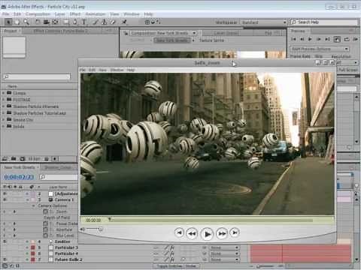The width and height of the screenshot is (361, 270).
Task: Start RAM preview in Preview panel
Action: tap(355, 39)
